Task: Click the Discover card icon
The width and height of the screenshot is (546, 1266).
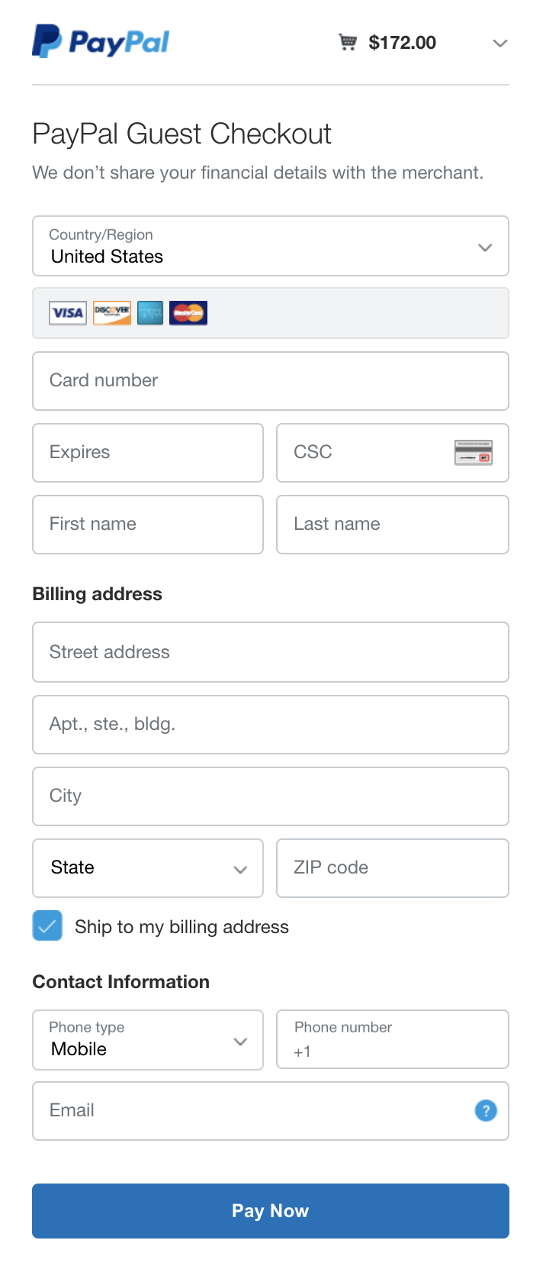Action: (x=112, y=313)
